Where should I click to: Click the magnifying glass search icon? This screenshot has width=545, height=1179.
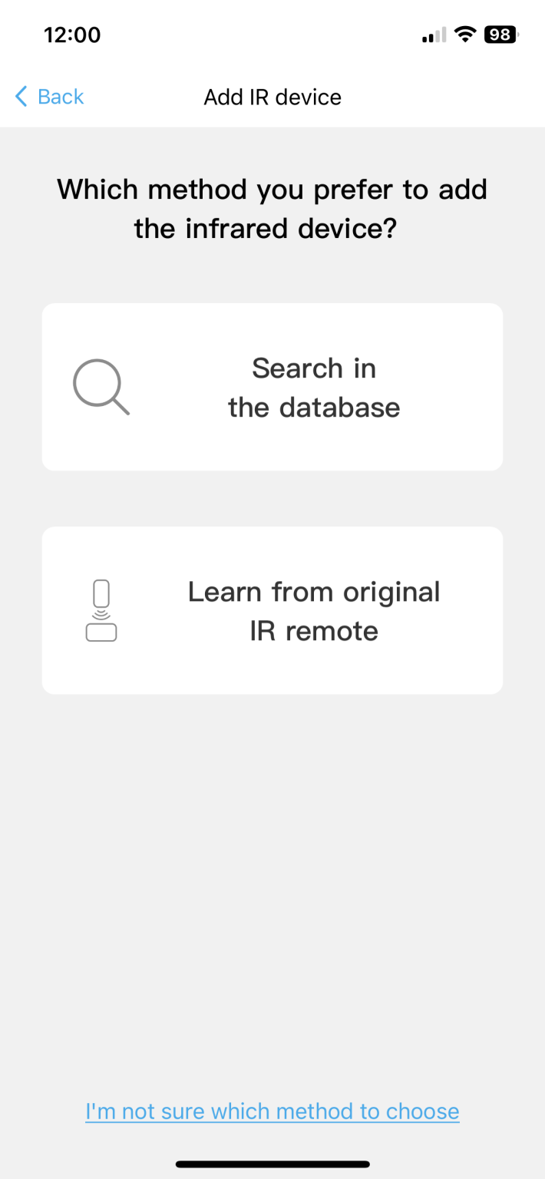[101, 388]
